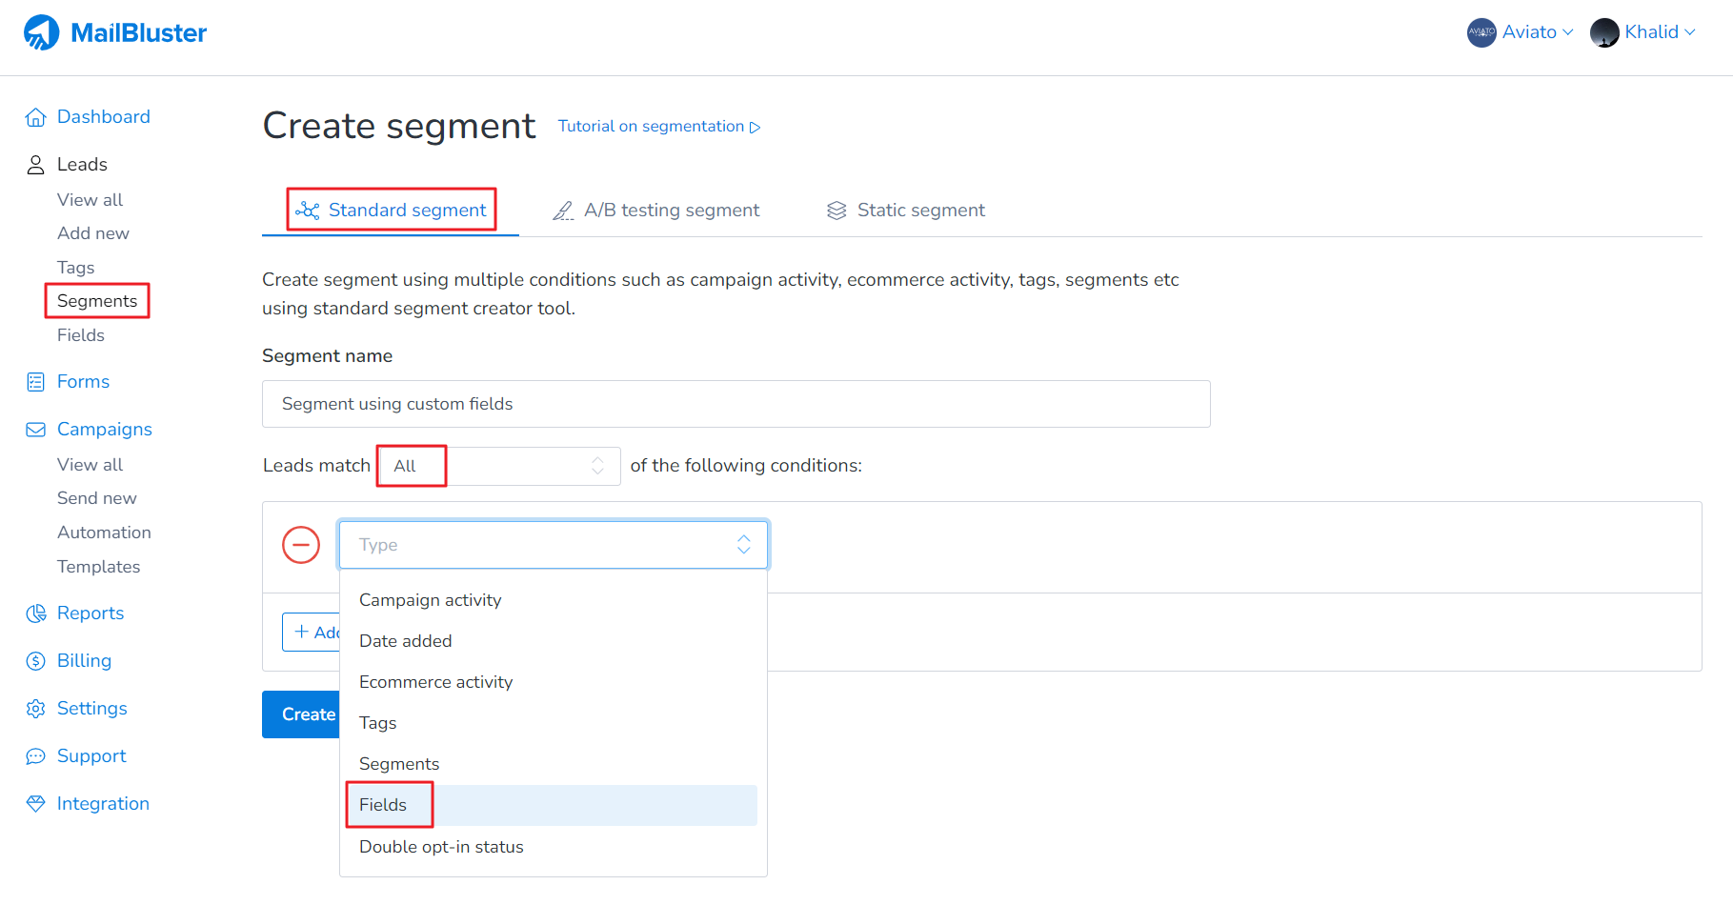Open Campaigns via the envelope icon
This screenshot has height=905, width=1733.
coord(35,429)
